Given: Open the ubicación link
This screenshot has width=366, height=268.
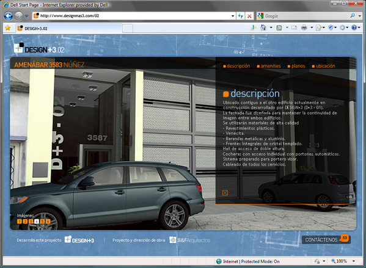Looking at the screenshot, I should 324,66.
